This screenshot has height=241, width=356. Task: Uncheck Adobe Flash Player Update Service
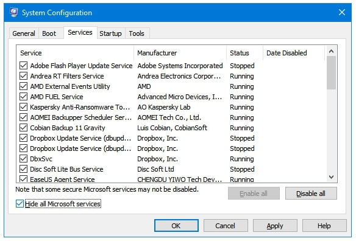(x=23, y=66)
